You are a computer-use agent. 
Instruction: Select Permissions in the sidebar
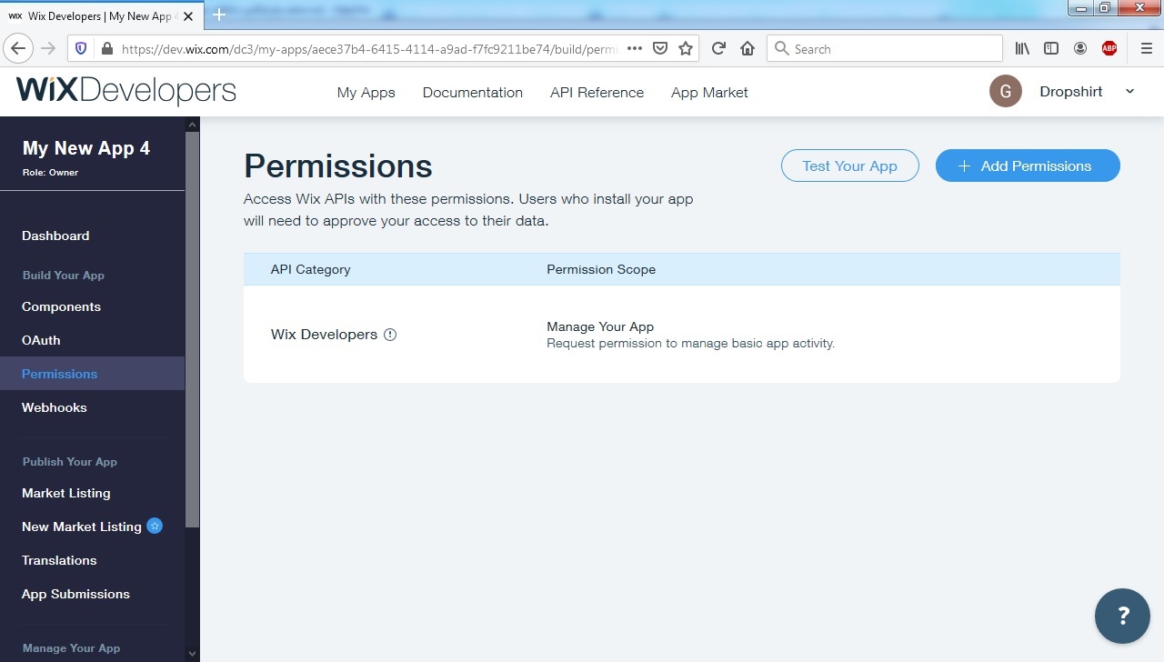click(x=92, y=374)
